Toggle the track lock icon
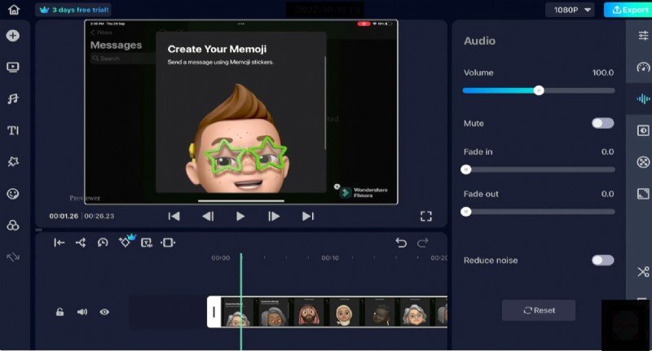Screen dimensions: 652x351 59,312
